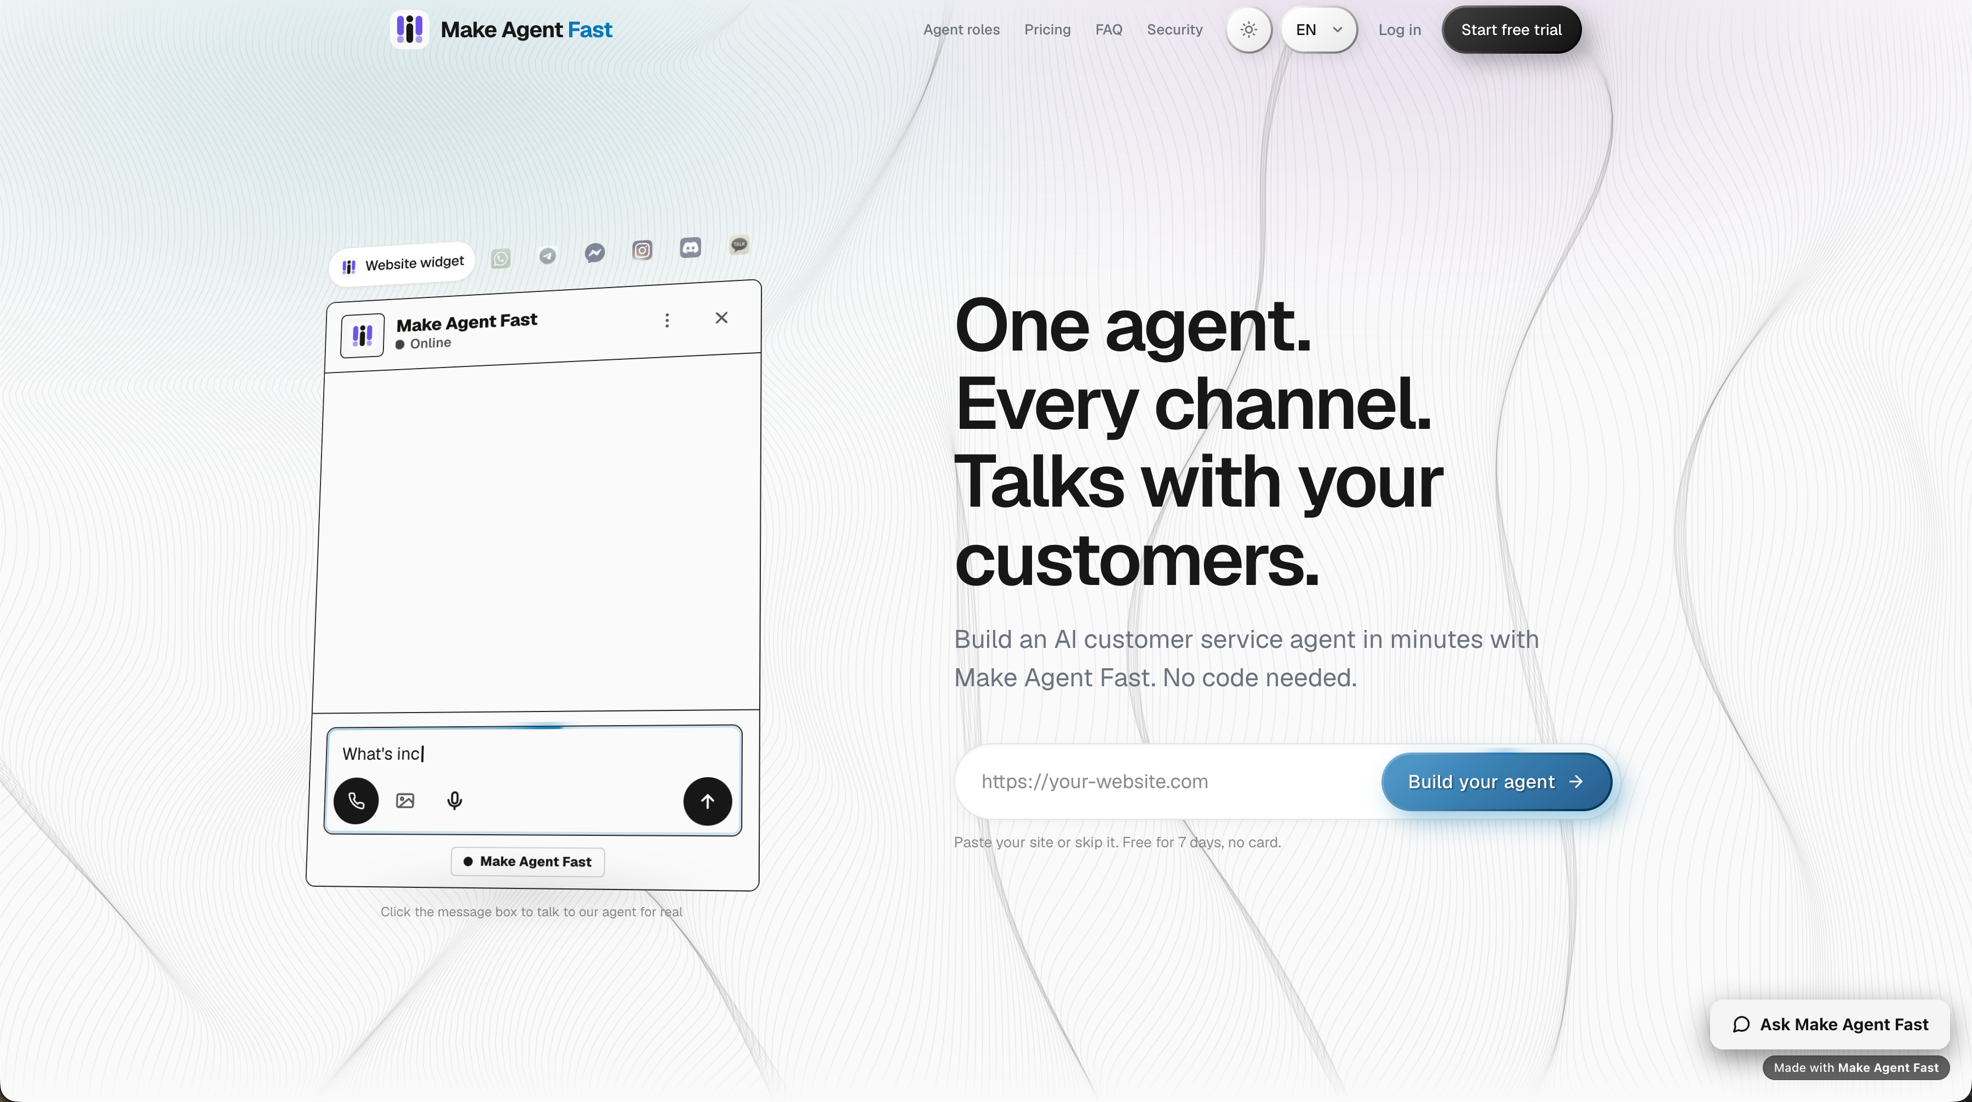The width and height of the screenshot is (1972, 1102).
Task: Toggle the light/dark theme sun button
Action: [x=1248, y=30]
